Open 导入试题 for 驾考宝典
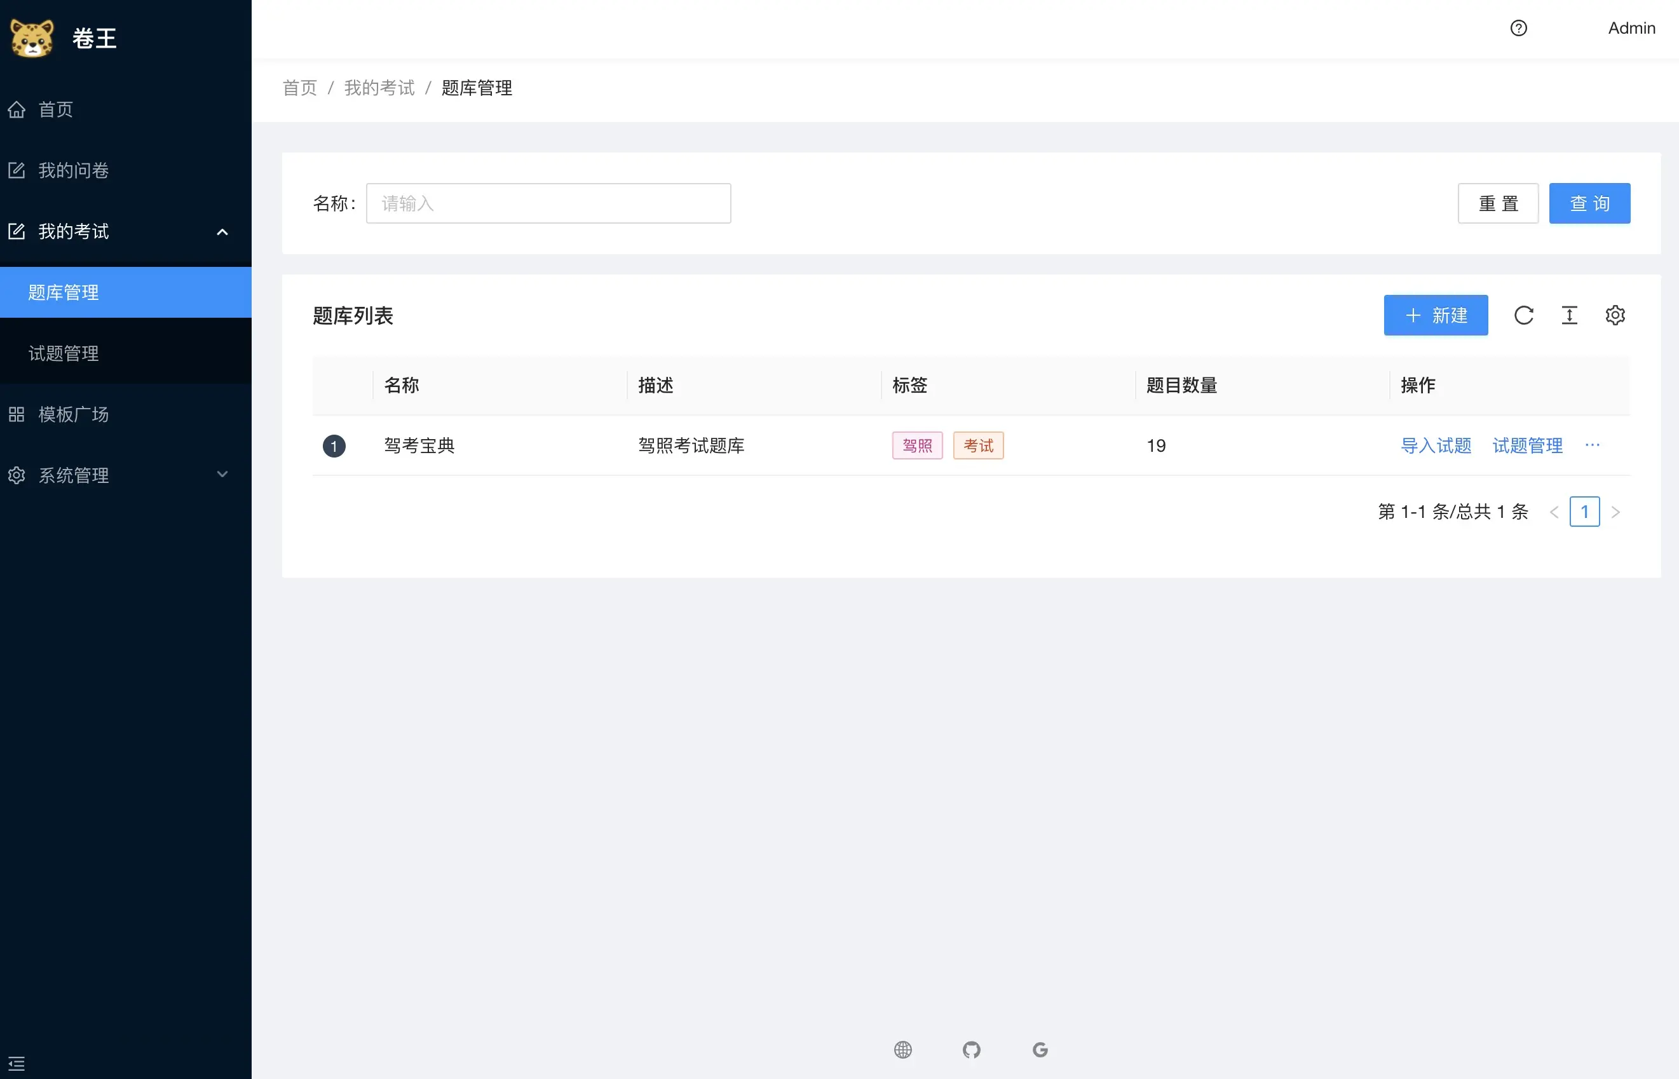Screen dimensions: 1679x1079 [x=1435, y=445]
